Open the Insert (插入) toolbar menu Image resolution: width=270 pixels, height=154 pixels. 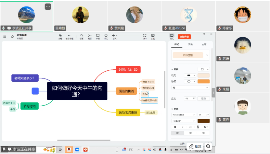click(x=114, y=36)
